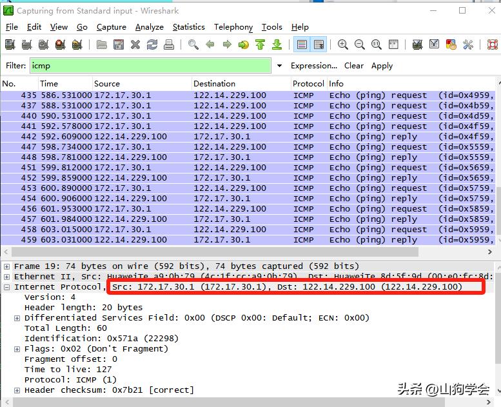Sort by the Info column header
Image resolution: width=501 pixels, height=407 pixels.
pyautogui.click(x=411, y=84)
